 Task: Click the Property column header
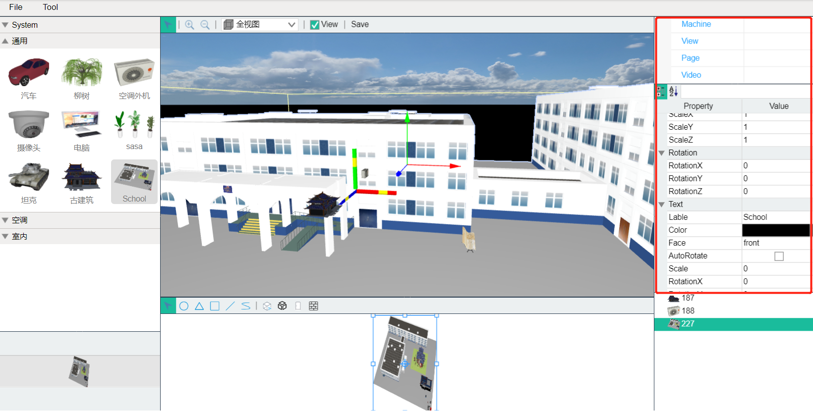pyautogui.click(x=698, y=106)
